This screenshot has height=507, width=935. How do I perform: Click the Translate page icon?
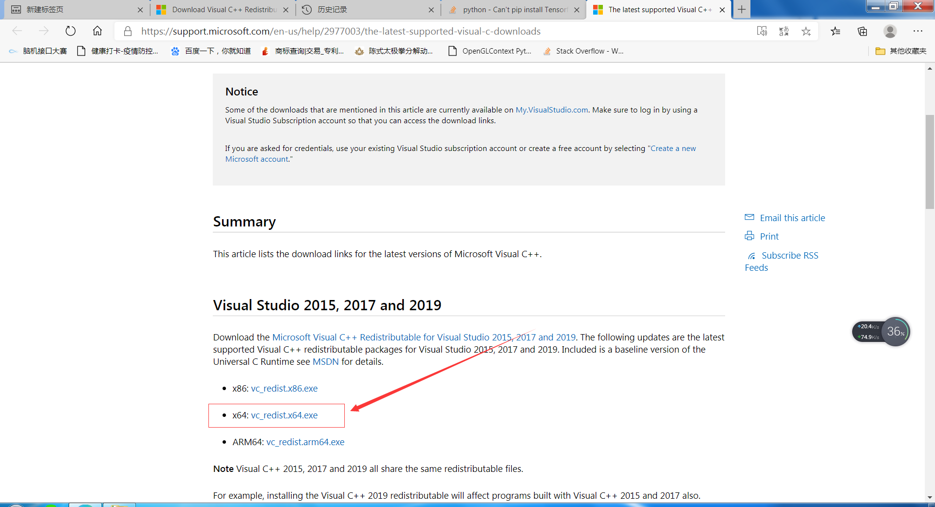(784, 31)
